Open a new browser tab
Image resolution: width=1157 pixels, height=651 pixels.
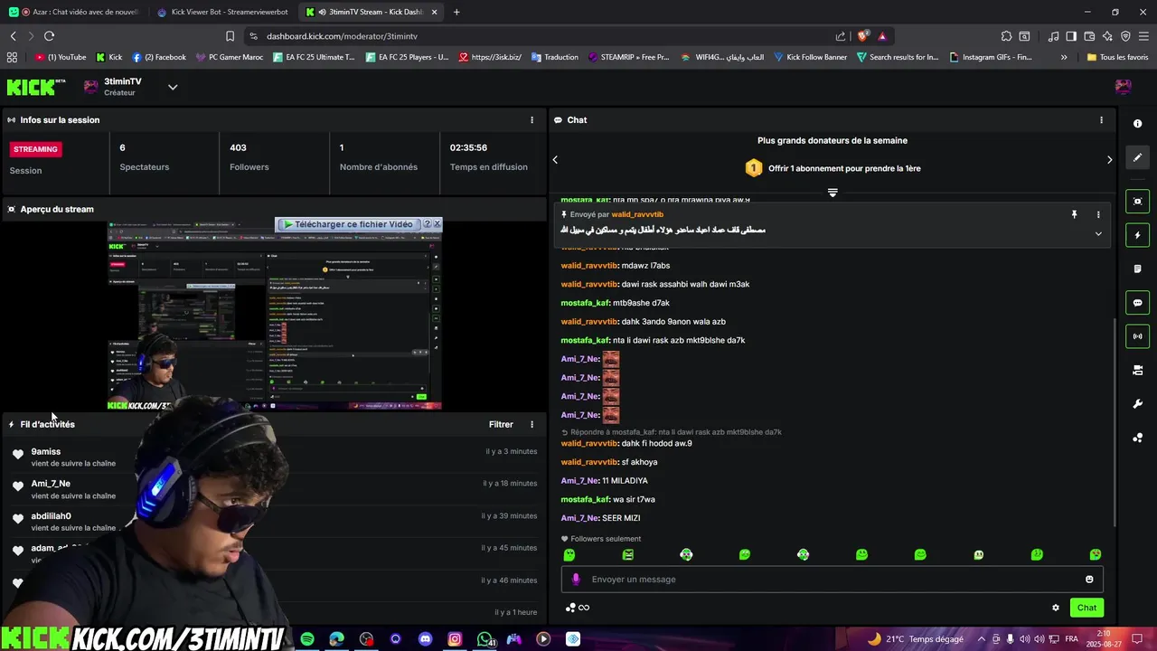tap(456, 12)
